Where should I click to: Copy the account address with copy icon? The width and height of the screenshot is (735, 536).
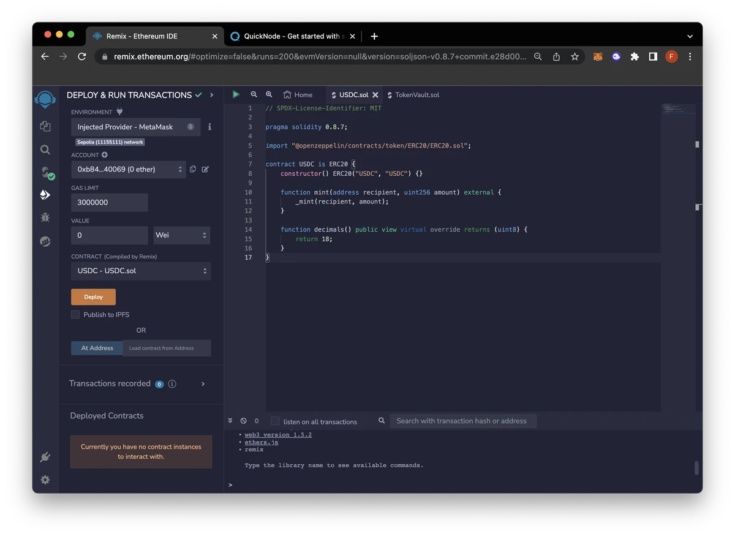192,168
